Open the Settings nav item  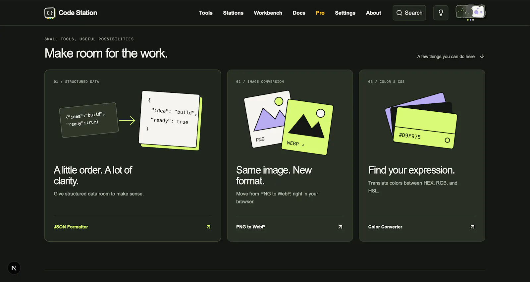[345, 13]
